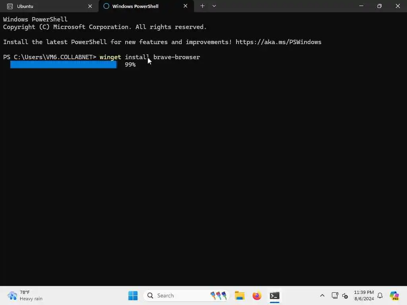The height and width of the screenshot is (305, 407).
Task: Click the install keyword in command
Action: tap(137, 57)
